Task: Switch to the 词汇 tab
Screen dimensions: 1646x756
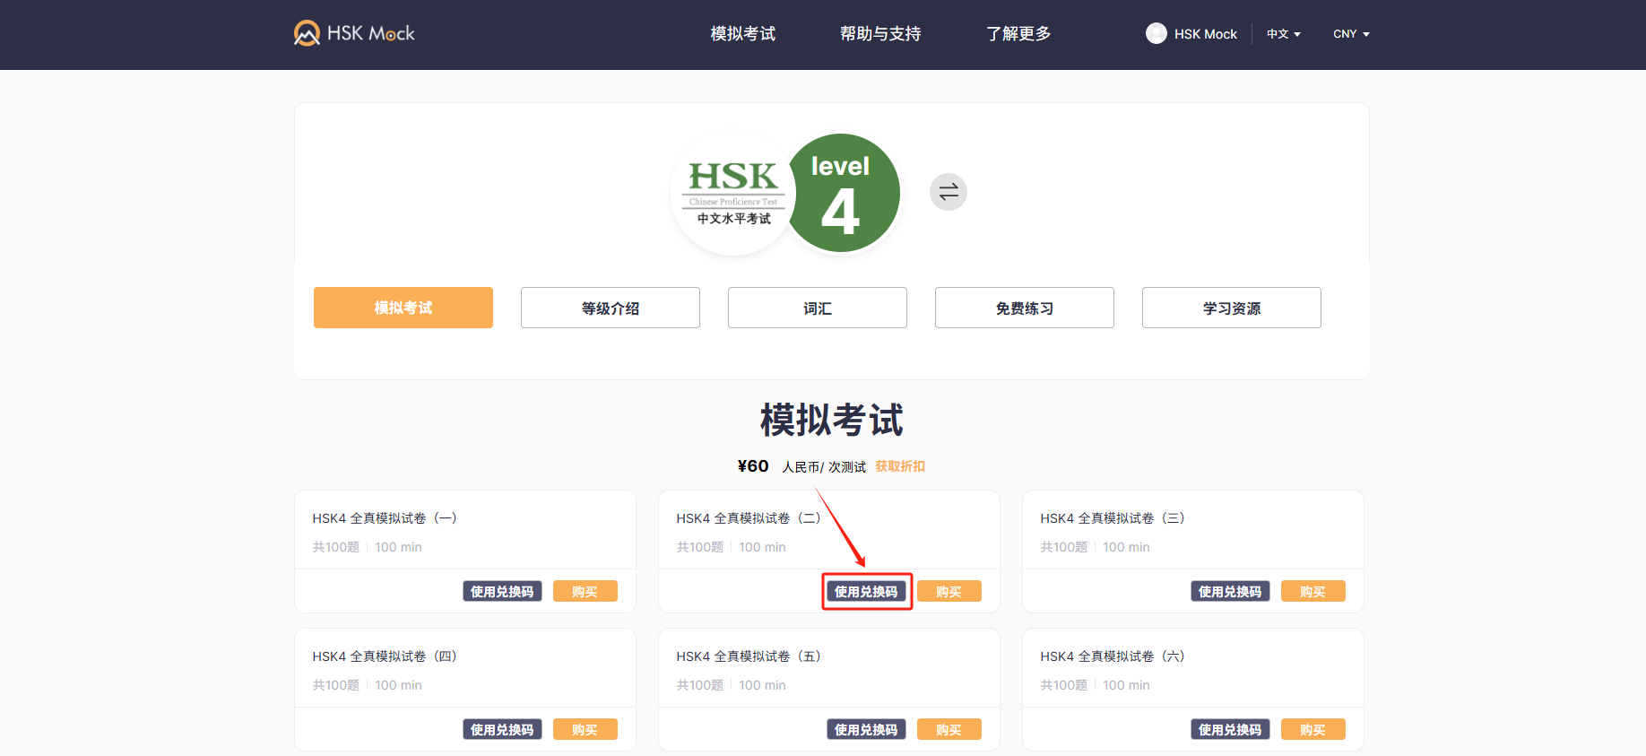Action: coord(817,308)
